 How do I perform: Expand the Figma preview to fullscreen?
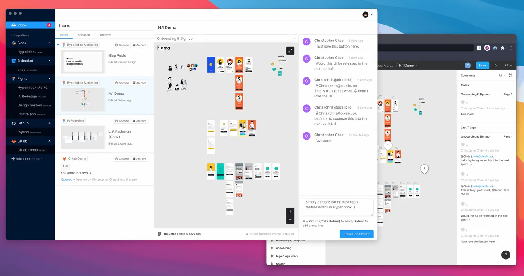(x=290, y=51)
